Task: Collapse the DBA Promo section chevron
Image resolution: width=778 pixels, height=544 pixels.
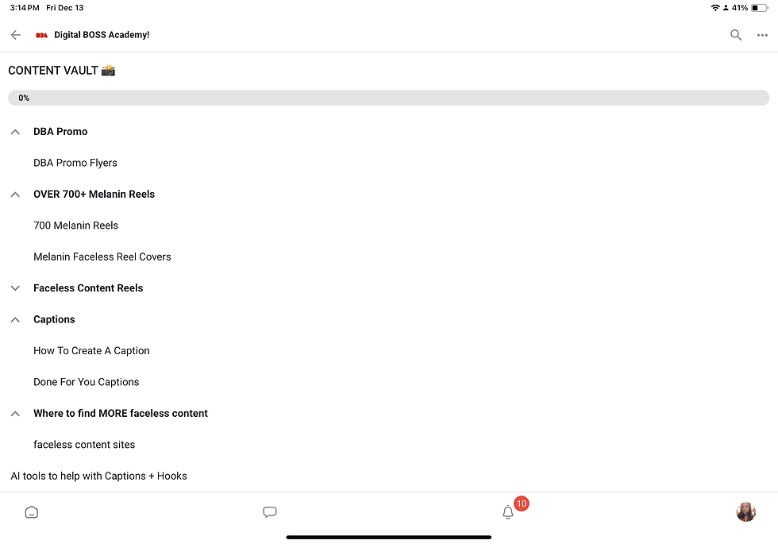Action: pyautogui.click(x=15, y=132)
